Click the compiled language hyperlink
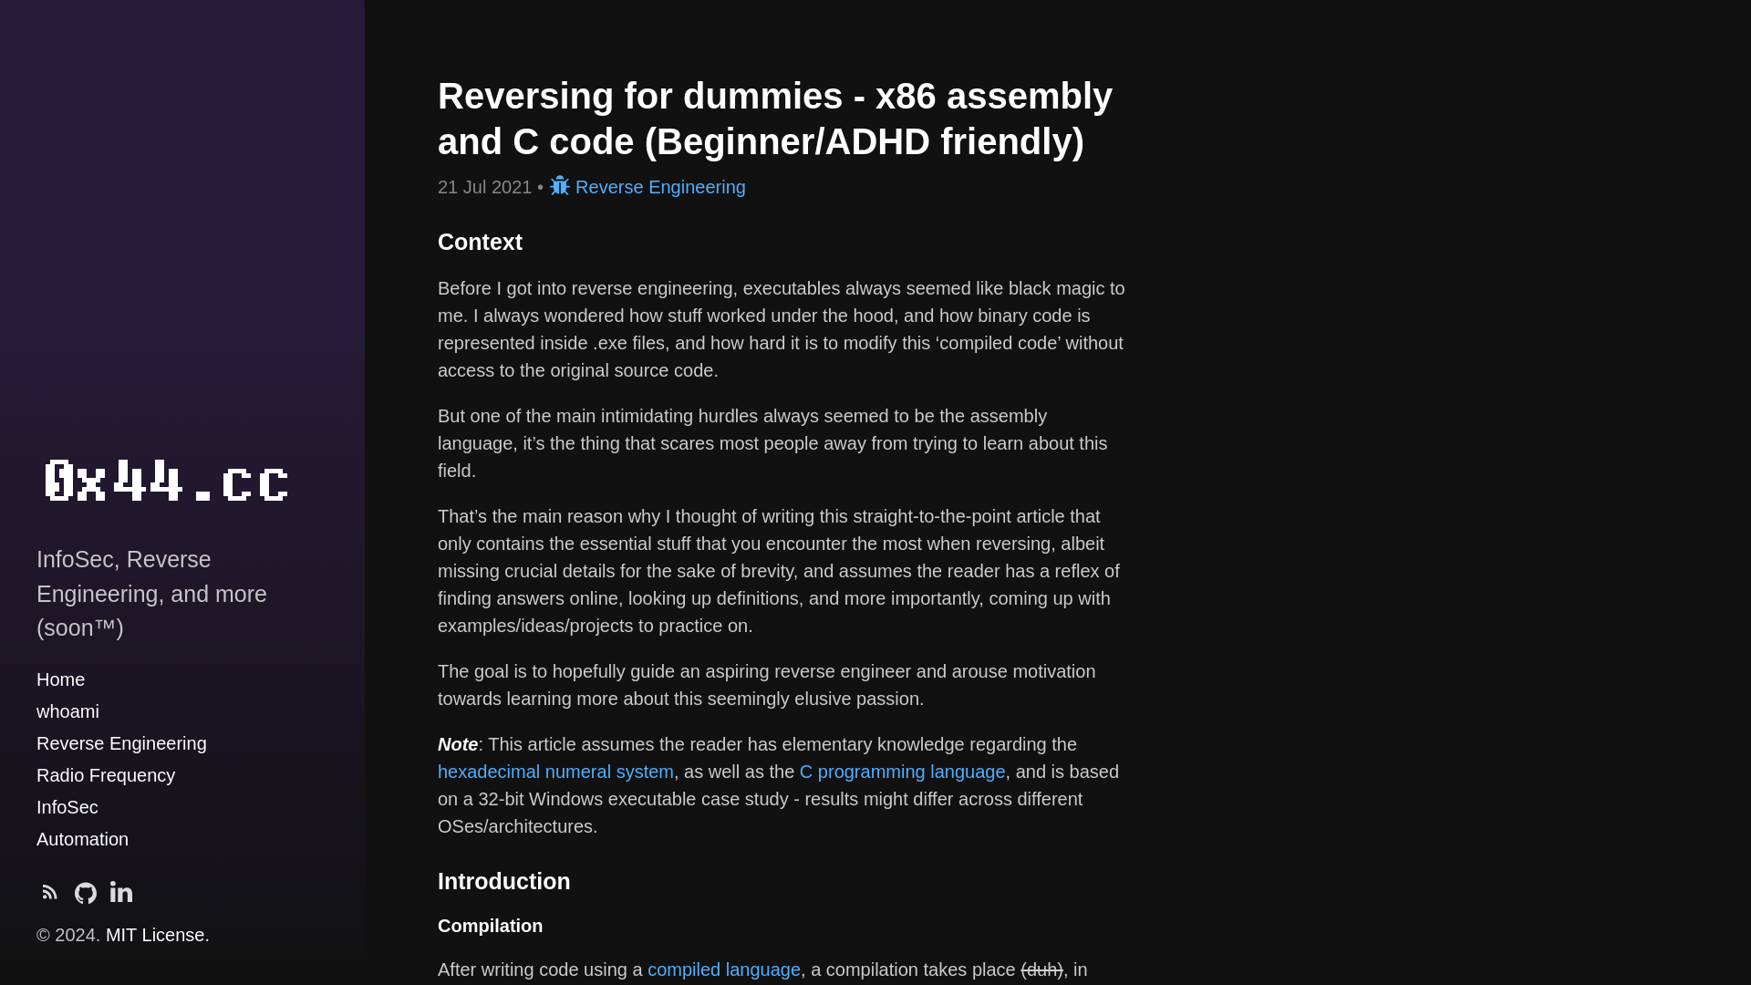 pos(724,969)
